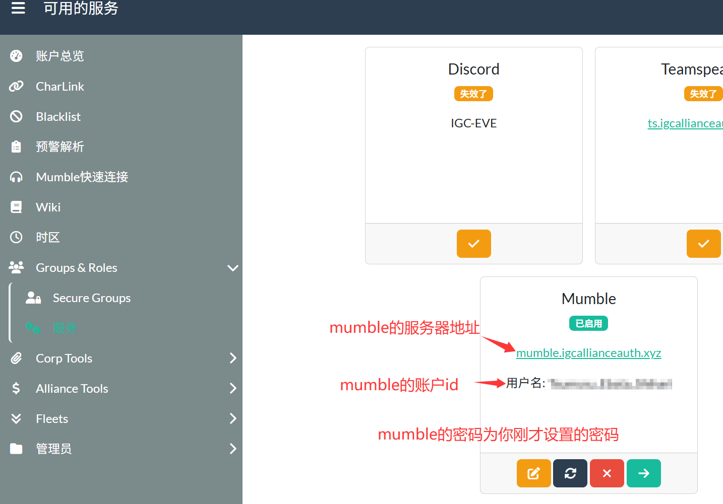Expand the Alliance Tools submenu

232,389
